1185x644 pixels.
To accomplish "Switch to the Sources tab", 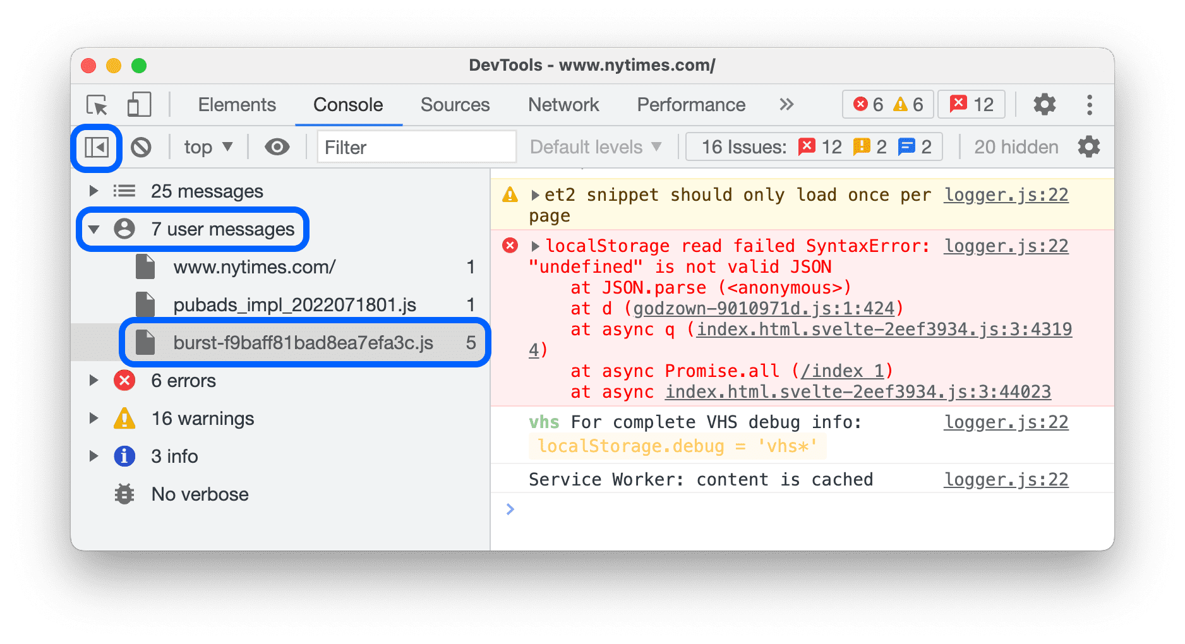I will click(x=455, y=105).
